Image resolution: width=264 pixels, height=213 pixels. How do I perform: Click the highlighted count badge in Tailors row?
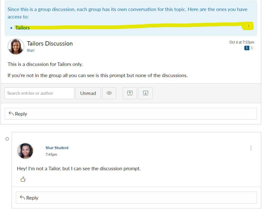pyautogui.click(x=248, y=26)
